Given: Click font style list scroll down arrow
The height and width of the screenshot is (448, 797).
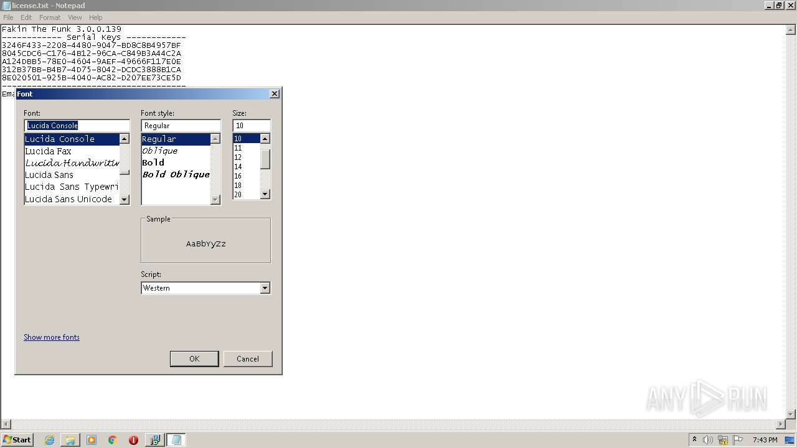Looking at the screenshot, I should 215,199.
